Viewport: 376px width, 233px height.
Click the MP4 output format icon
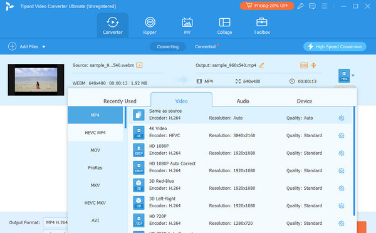point(344,76)
